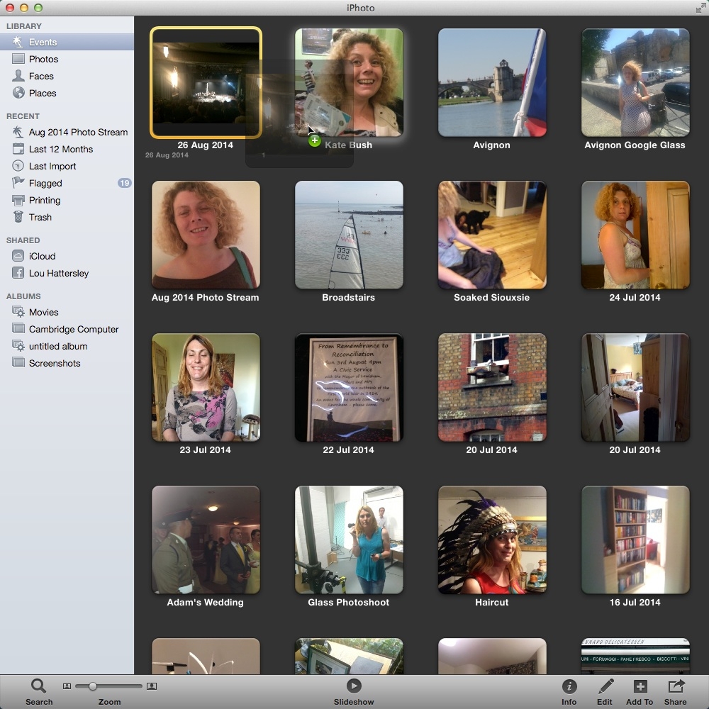Open the iCloud shared icon

click(18, 256)
